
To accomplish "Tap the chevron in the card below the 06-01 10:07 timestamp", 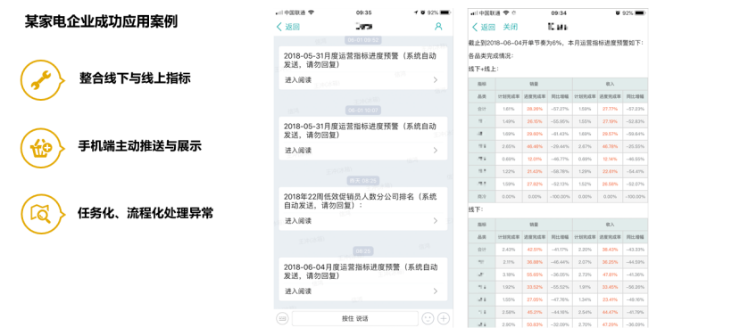I will point(435,151).
